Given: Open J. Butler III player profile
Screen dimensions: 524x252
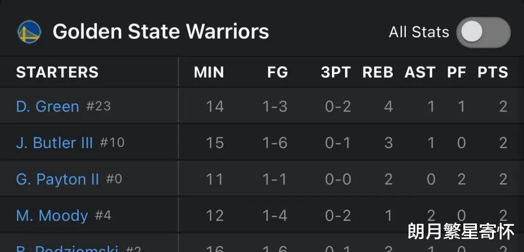Looking at the screenshot, I should 54,143.
